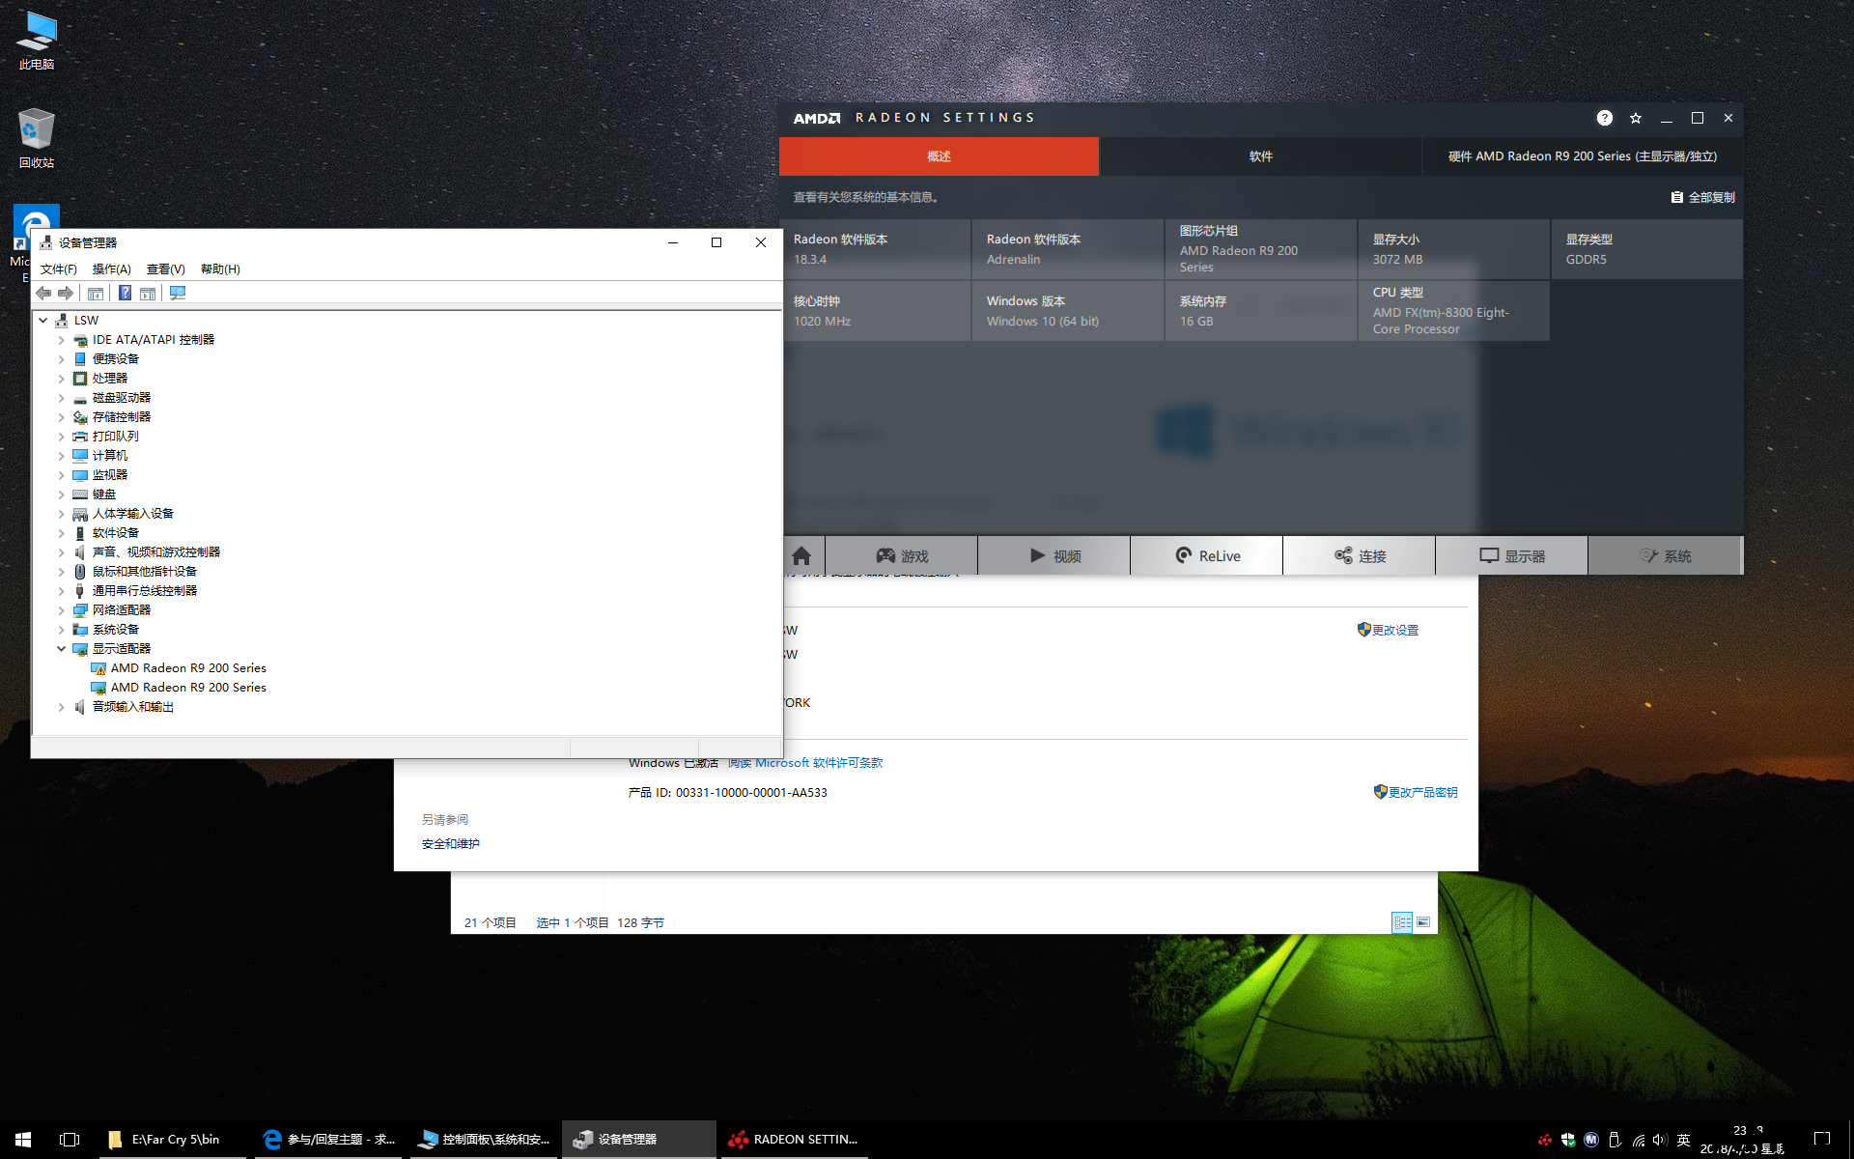Open the 连接 connect section
The width and height of the screenshot is (1854, 1159).
click(1360, 555)
